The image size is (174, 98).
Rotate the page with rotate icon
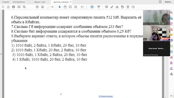coord(133,7)
